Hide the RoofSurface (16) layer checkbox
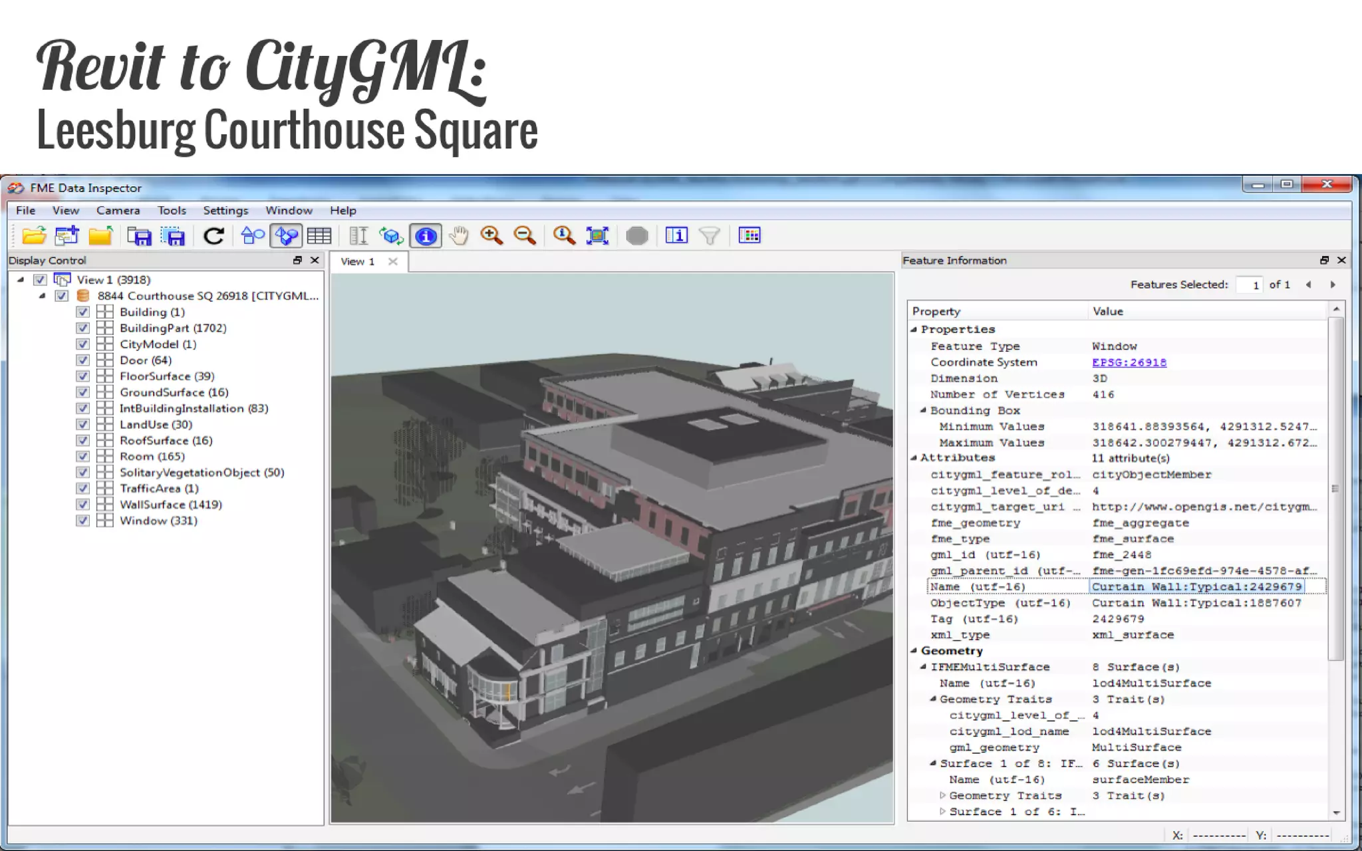The image size is (1362, 851). (x=82, y=441)
